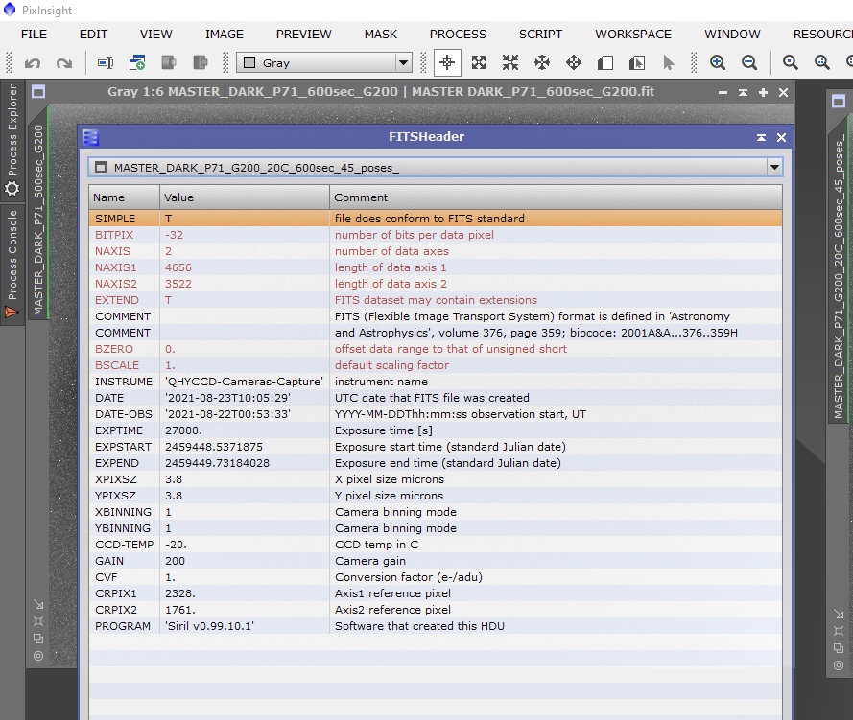Screen dimensions: 853x720
Task: Open the Process Explorer side panel
Action: click(x=12, y=140)
